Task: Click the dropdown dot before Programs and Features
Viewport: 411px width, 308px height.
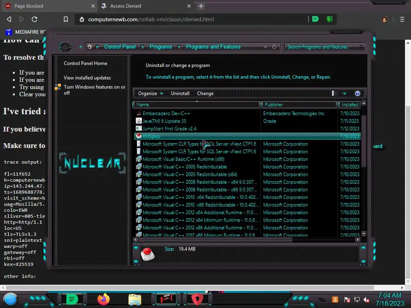Action: [x=179, y=47]
